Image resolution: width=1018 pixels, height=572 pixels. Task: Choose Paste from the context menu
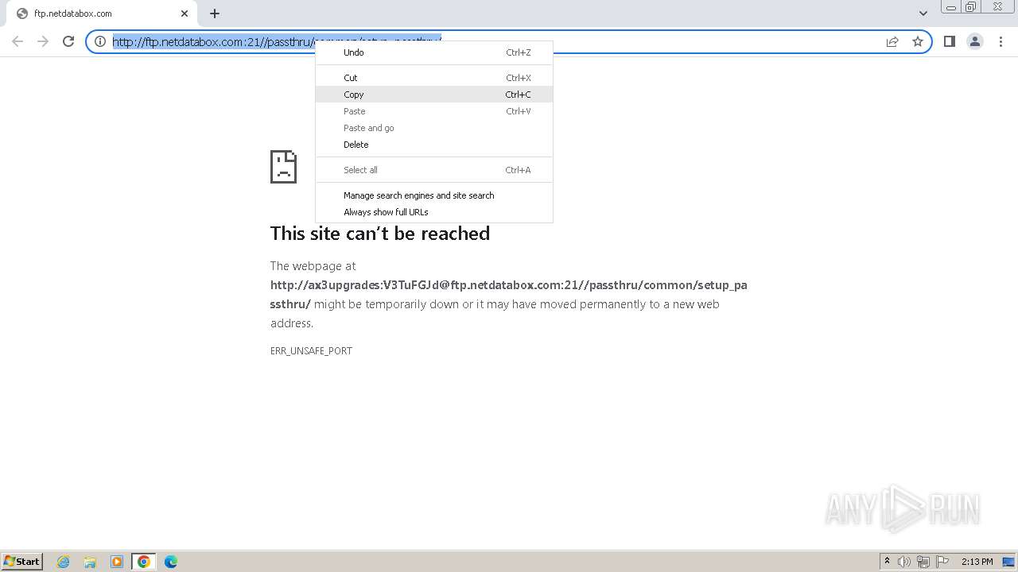coord(434,111)
